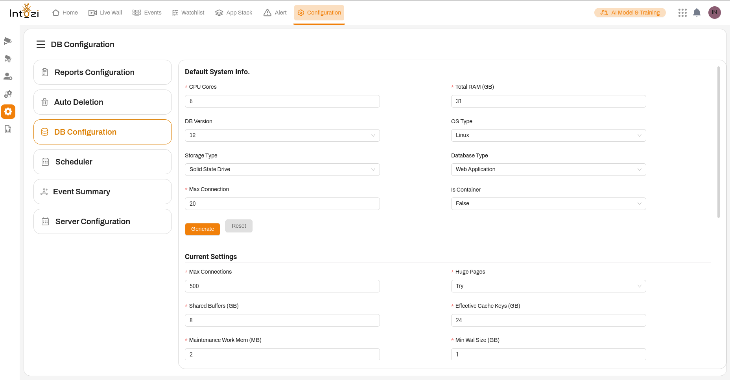Click the Intozi logo
The image size is (730, 380).
[x=24, y=12]
